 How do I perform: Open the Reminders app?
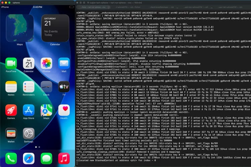tap(28, 87)
